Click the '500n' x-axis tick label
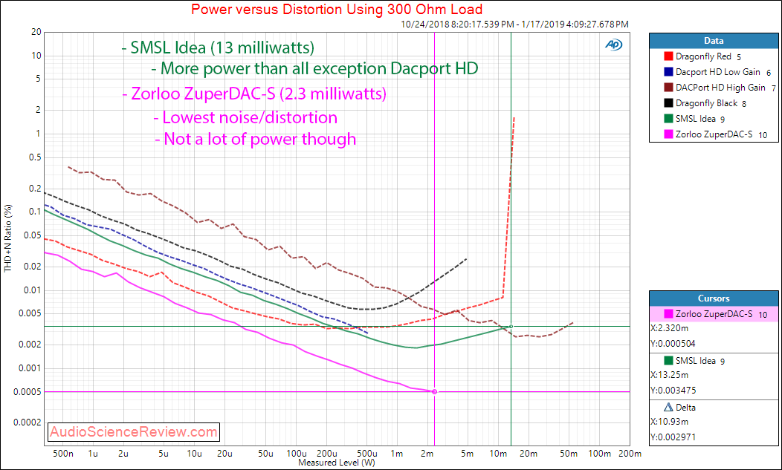Screen dimensions: 782x470 pos(63,454)
